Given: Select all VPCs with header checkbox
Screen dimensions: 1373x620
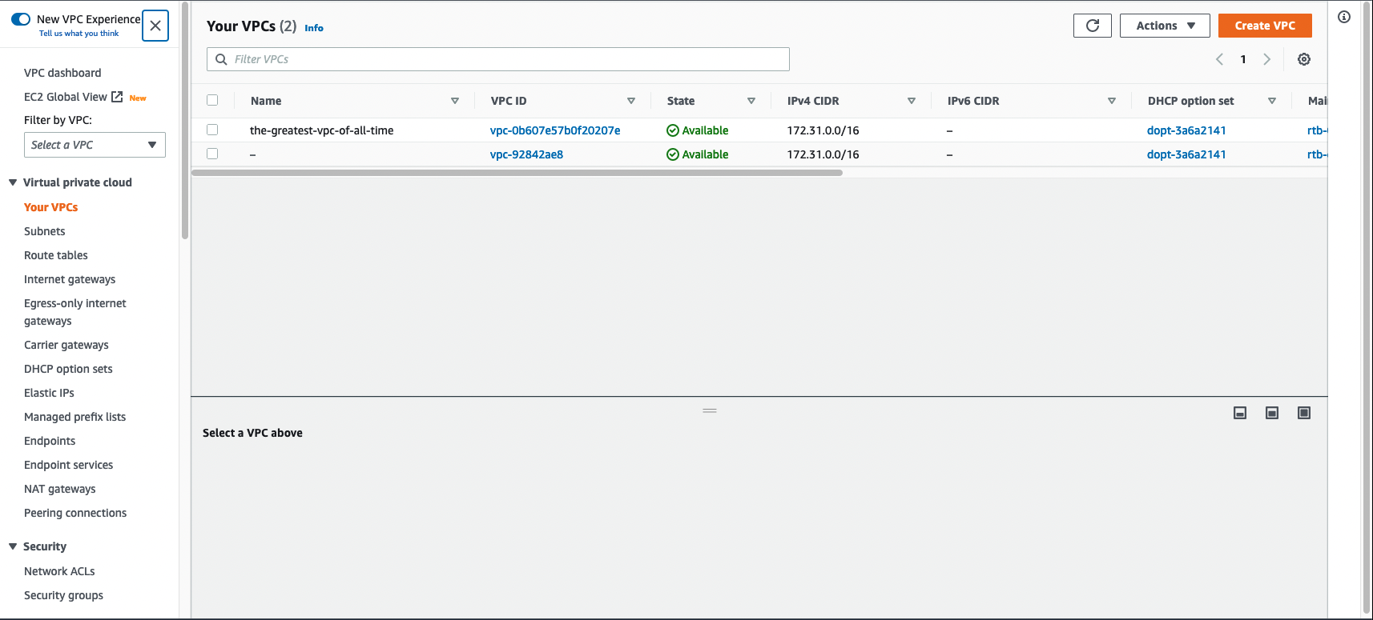Looking at the screenshot, I should coord(212,100).
